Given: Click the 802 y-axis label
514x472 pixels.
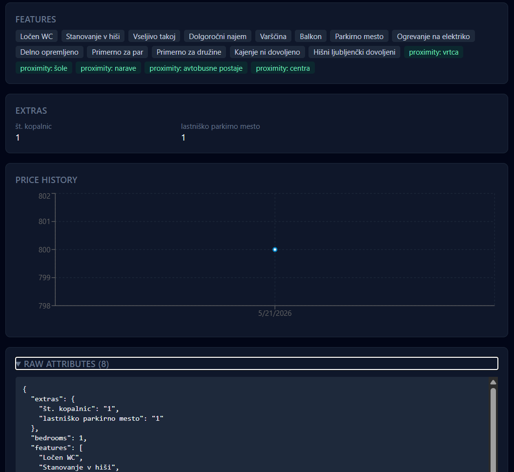Looking at the screenshot, I should 44,196.
